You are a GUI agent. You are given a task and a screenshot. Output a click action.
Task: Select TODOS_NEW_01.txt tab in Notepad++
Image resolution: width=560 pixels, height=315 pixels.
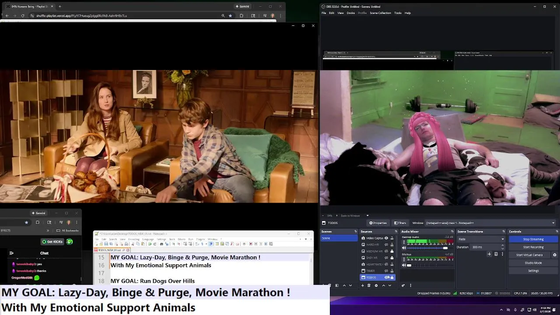click(x=112, y=250)
